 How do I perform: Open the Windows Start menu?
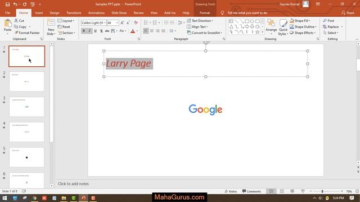click(x=4, y=198)
